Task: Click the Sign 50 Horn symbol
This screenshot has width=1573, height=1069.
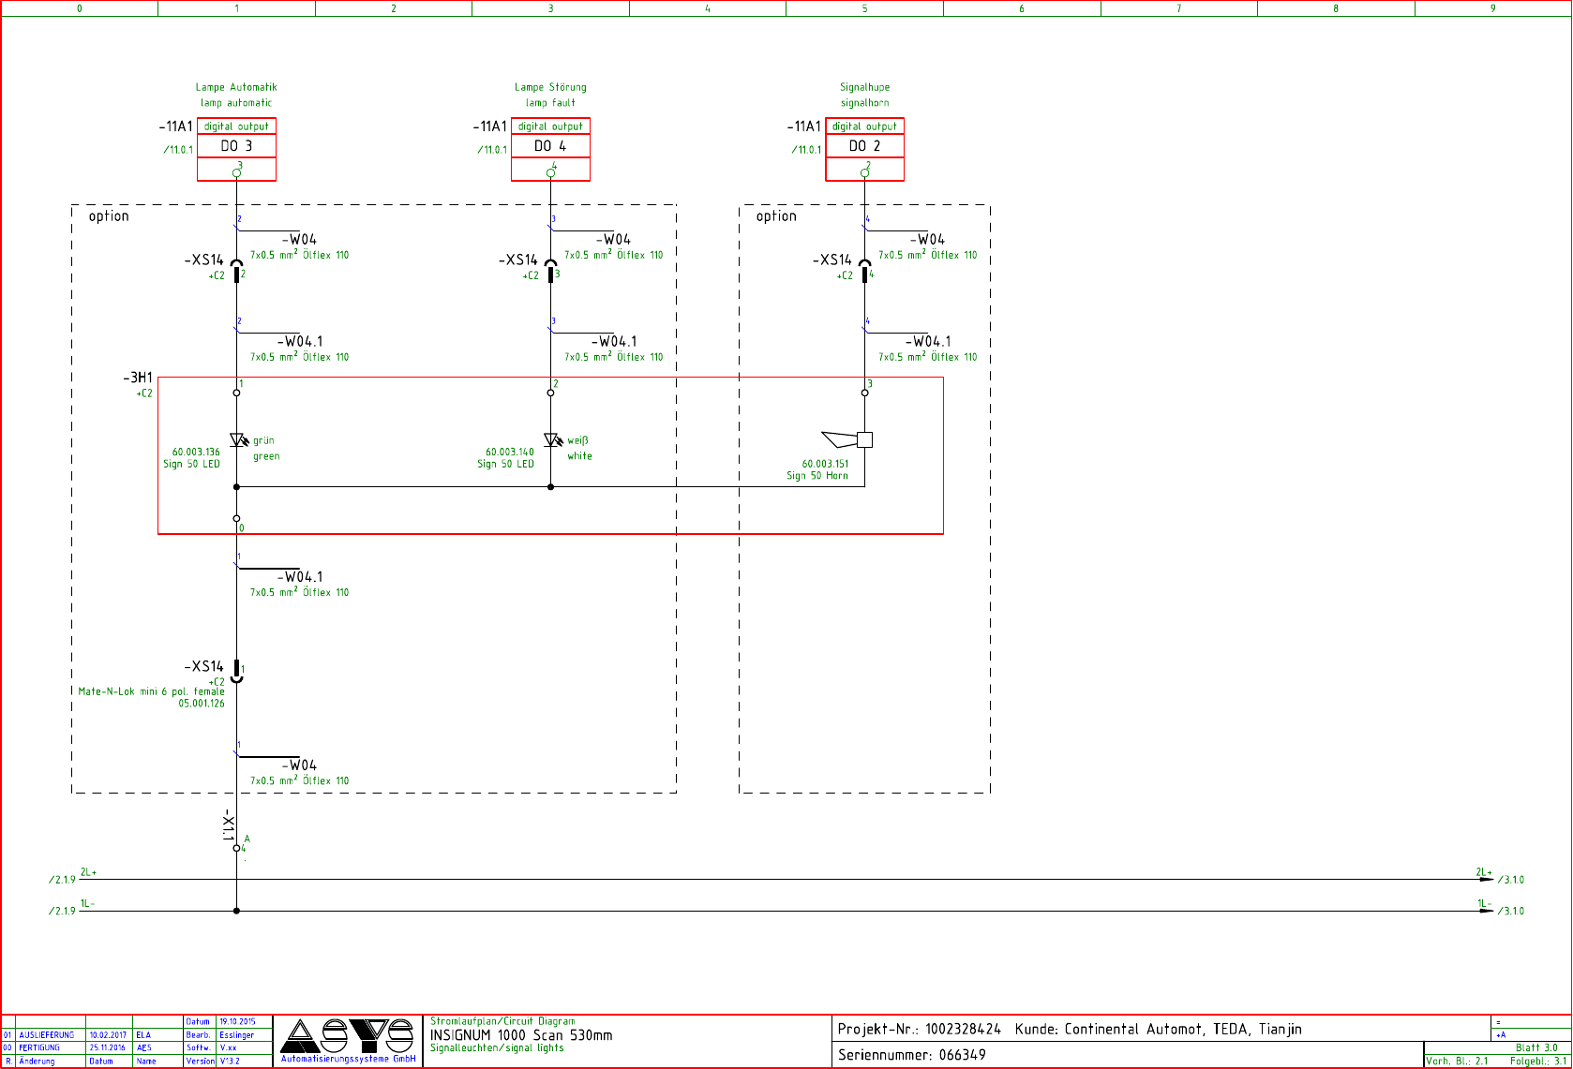Action: (847, 439)
